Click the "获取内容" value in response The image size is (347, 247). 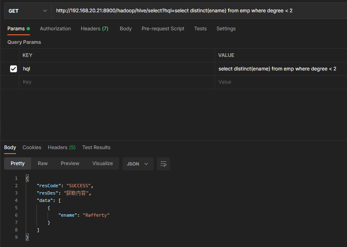[x=76, y=193]
